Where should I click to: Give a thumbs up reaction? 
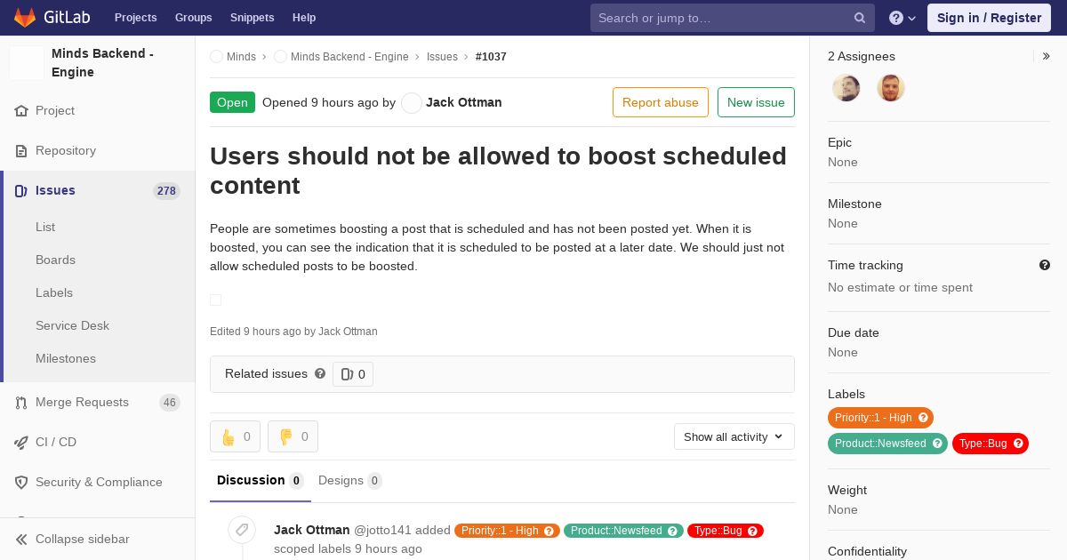pyautogui.click(x=235, y=436)
